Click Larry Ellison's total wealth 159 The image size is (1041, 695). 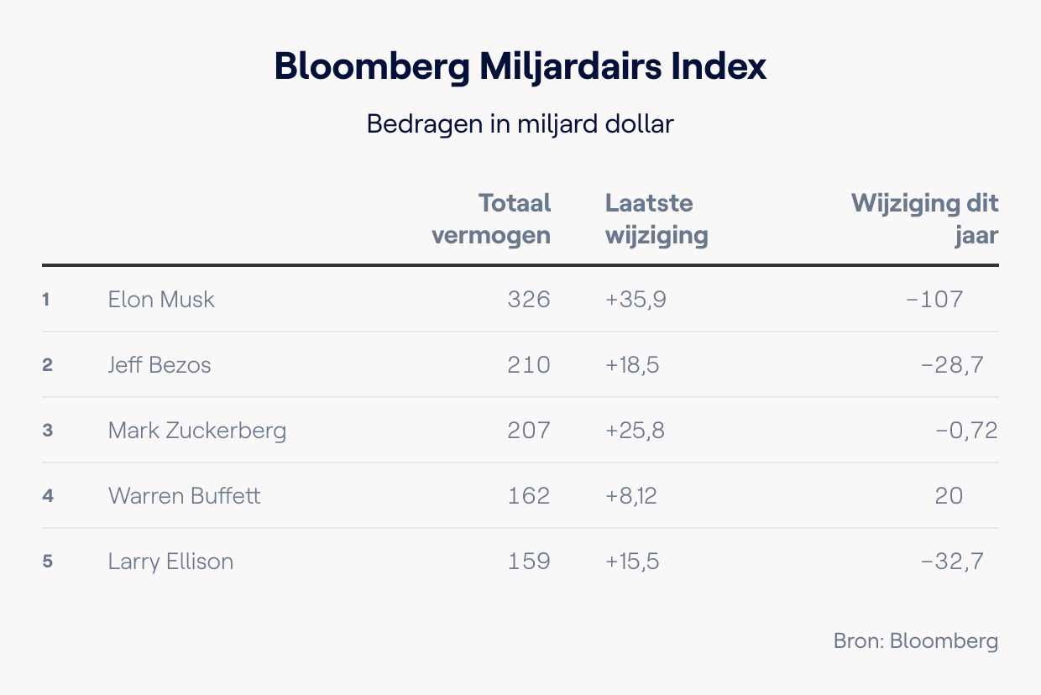(x=529, y=562)
